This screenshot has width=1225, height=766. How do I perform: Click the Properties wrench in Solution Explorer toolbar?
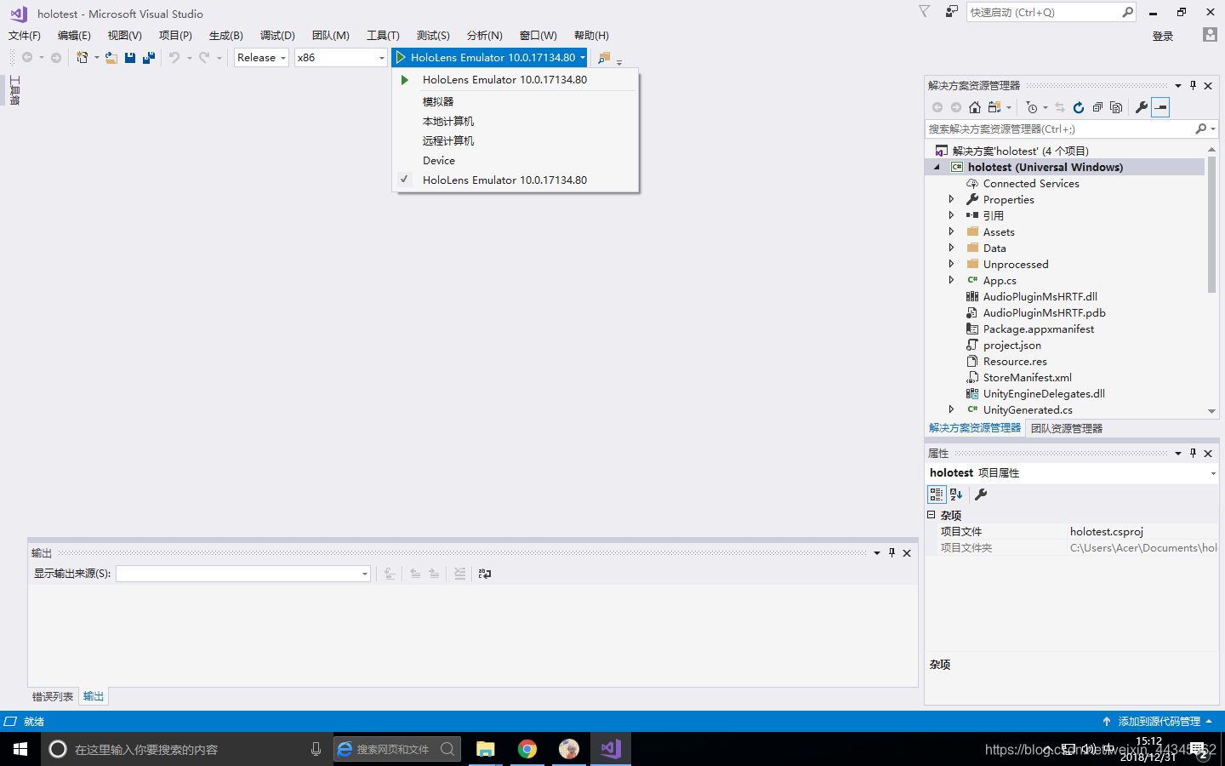1142,107
